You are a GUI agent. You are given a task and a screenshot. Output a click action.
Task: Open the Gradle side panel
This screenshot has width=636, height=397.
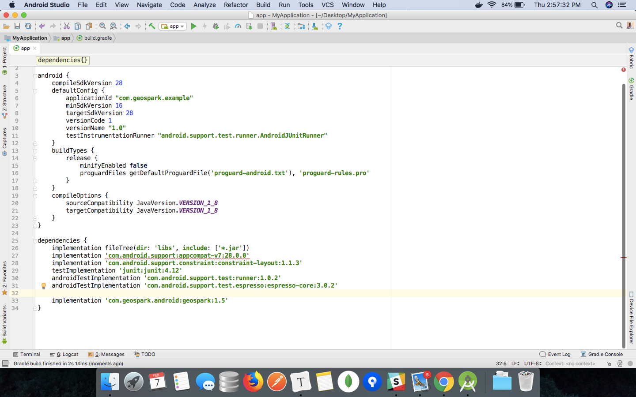(x=631, y=89)
